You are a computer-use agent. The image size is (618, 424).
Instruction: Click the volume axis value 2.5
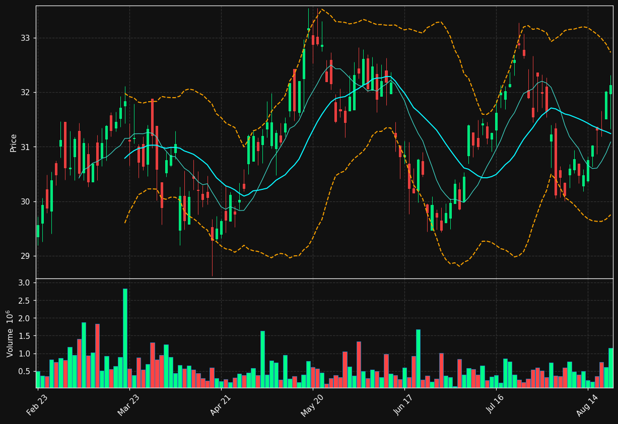(x=25, y=301)
